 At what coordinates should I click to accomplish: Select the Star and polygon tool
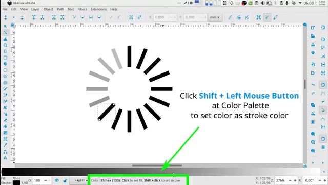point(5,77)
